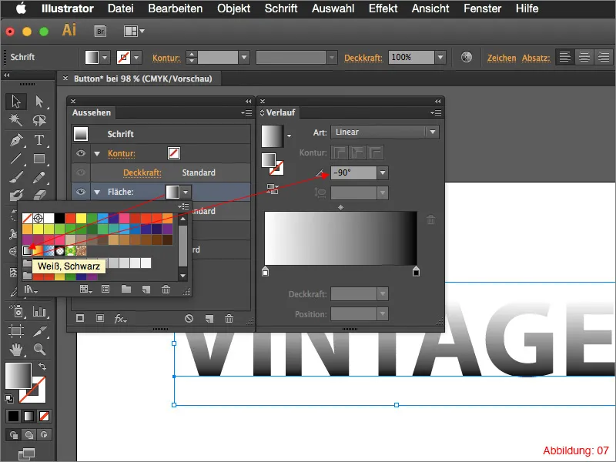The width and height of the screenshot is (616, 462).
Task: Switch to Color fill mode button
Action: pyautogui.click(x=13, y=416)
